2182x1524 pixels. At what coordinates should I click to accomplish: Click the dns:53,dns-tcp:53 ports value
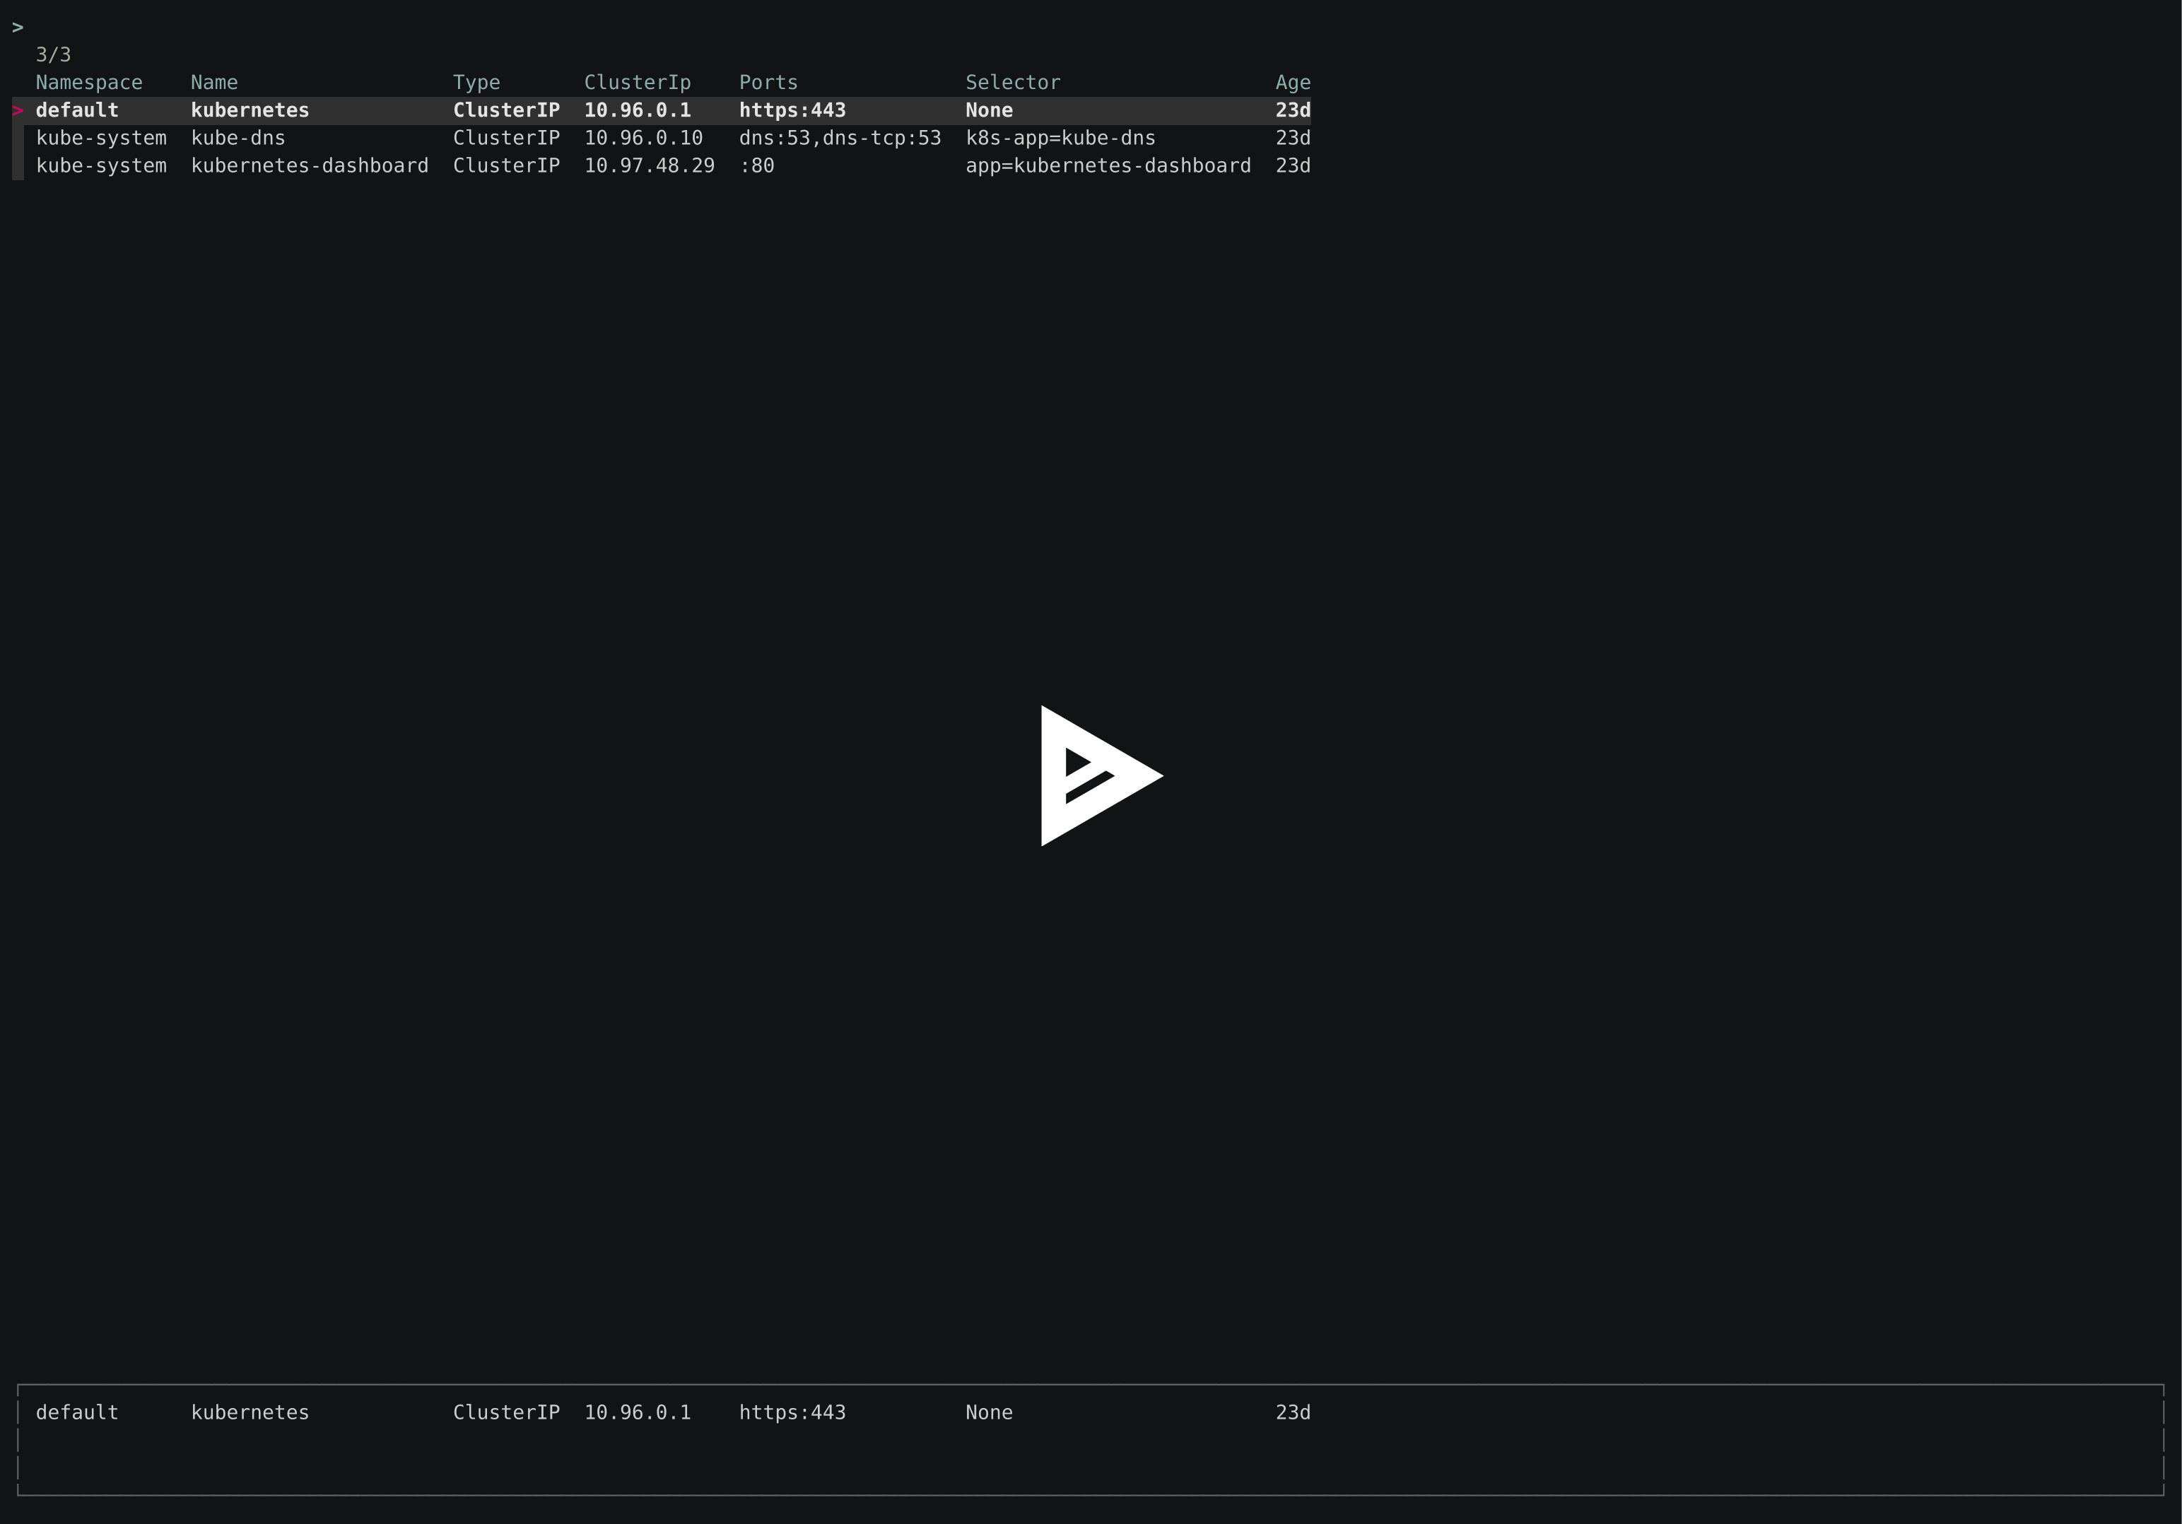coord(840,138)
